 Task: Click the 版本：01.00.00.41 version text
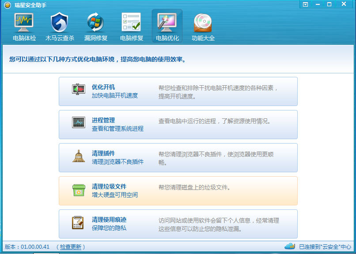click(x=27, y=247)
